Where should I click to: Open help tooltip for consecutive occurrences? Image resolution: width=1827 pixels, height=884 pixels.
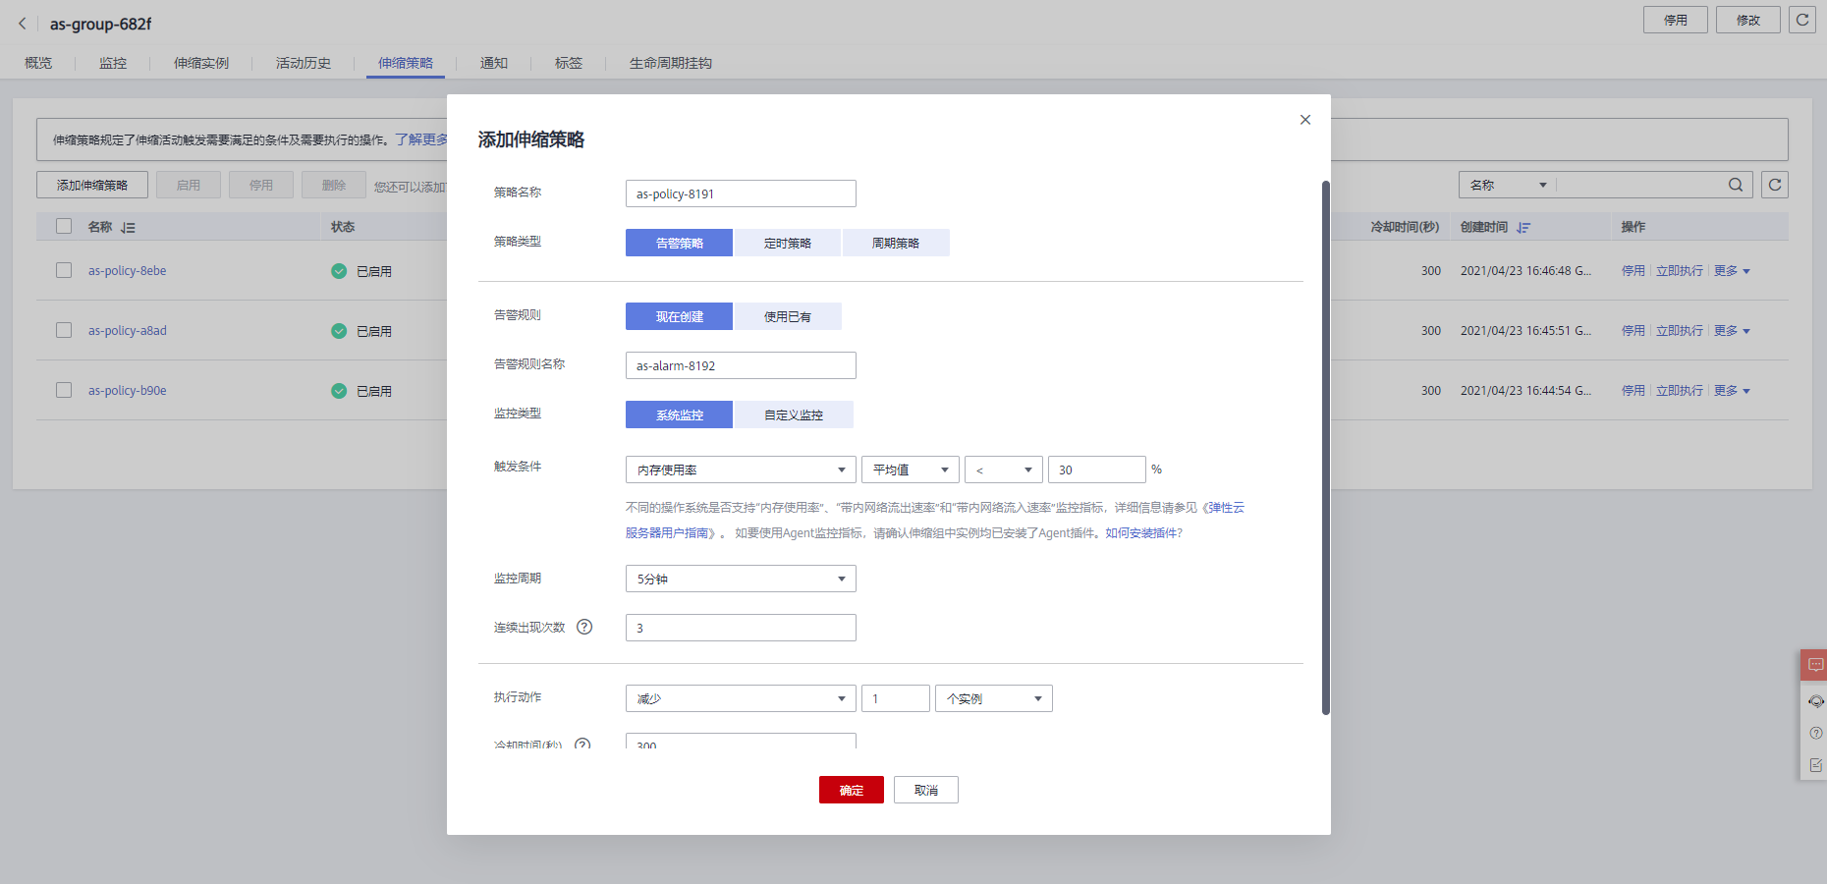(x=584, y=627)
